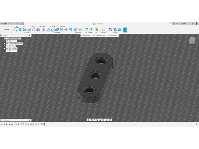Viewport: 199px width, 149px height.
Task: Expand the Belge Ayarları tree node
Action: coord(4,41)
